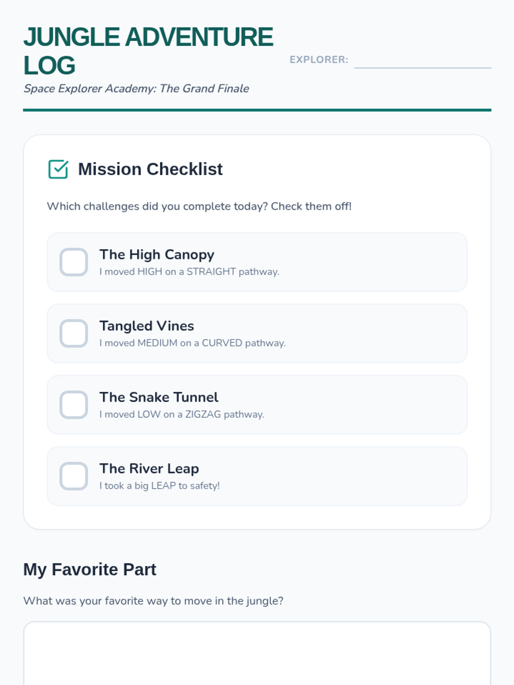Image resolution: width=514 pixels, height=685 pixels.
Task: Select "The Snake Tunnel" challenge title
Action: pos(159,397)
